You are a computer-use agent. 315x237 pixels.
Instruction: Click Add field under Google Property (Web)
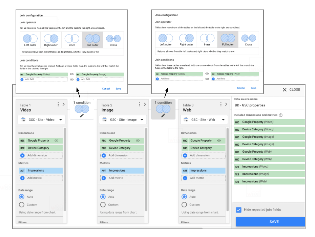pos(235,79)
